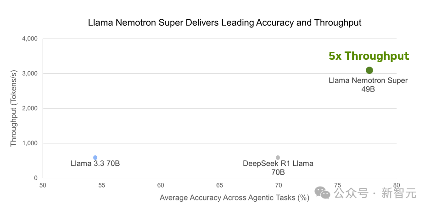Click the WeChat logo watermark icon

[x=322, y=193]
